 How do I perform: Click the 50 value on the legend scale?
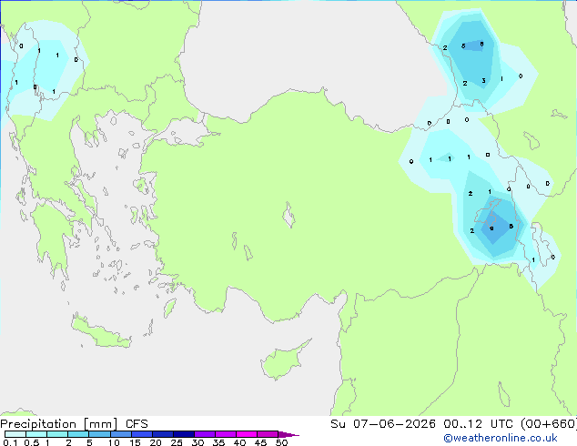point(281,442)
